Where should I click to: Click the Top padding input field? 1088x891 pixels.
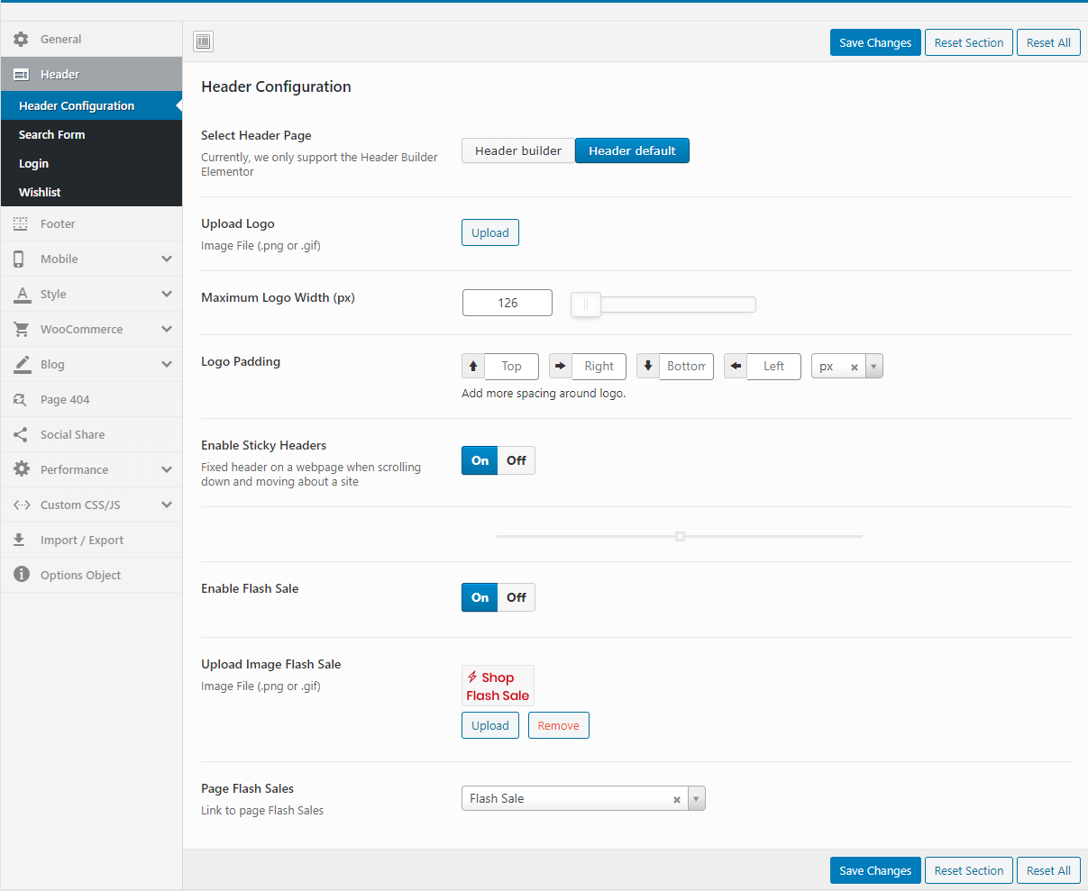[x=511, y=366]
